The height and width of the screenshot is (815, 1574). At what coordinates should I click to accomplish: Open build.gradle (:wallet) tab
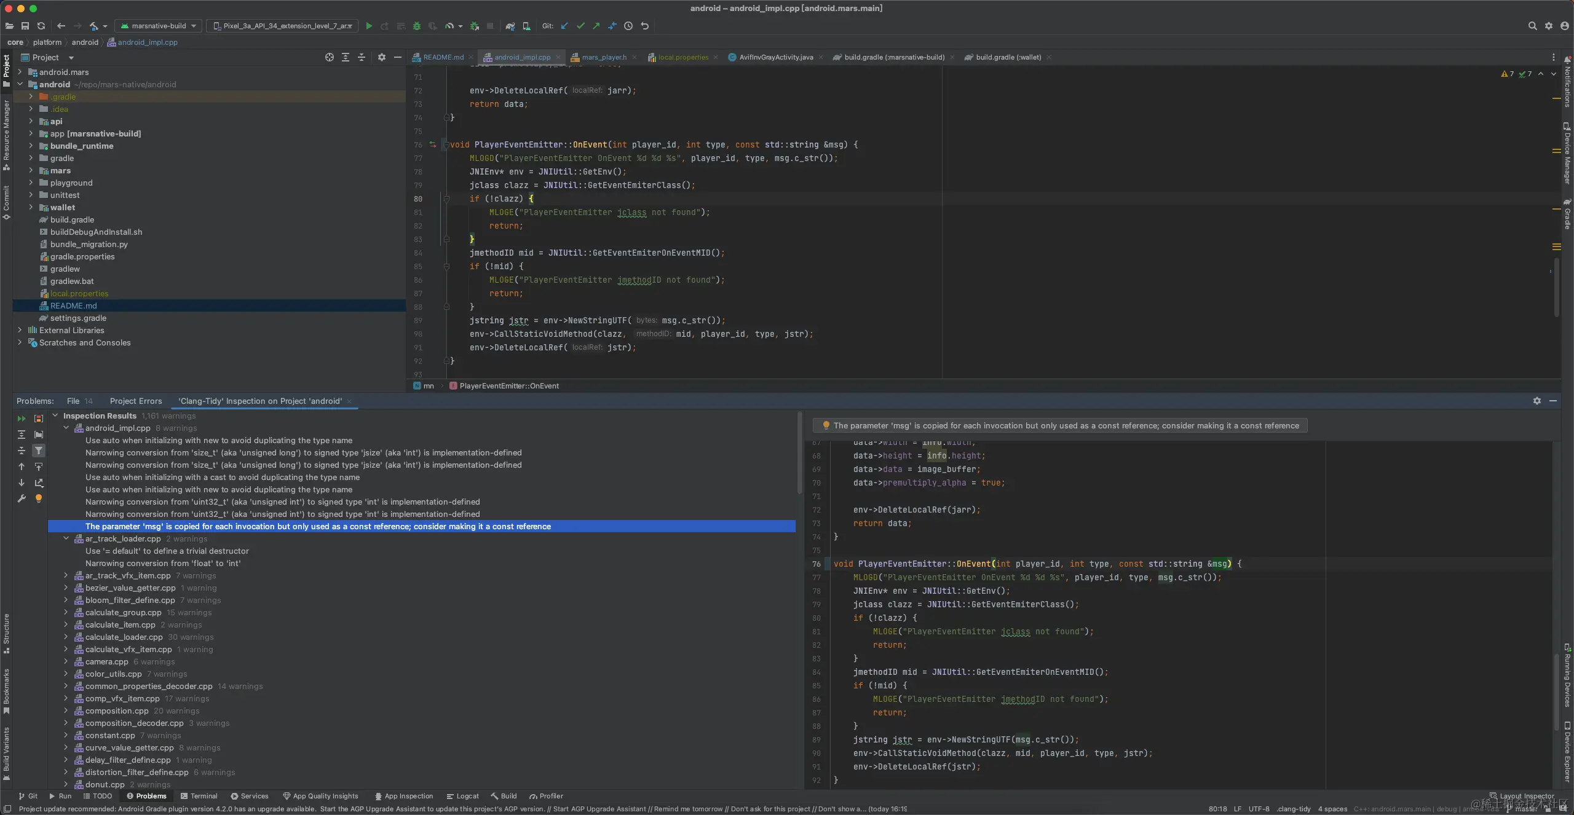1008,57
